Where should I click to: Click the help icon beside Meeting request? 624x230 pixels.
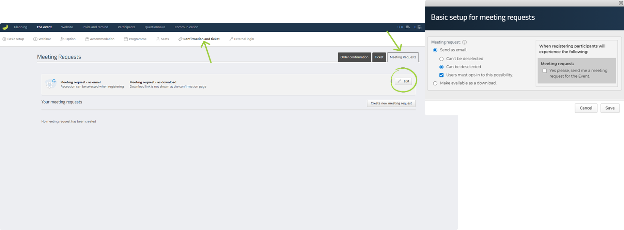pos(464,42)
